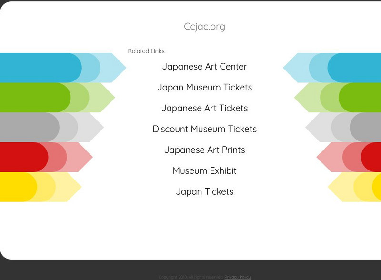
Task: Open the Japanese Art Tickets link
Action: [205, 108]
